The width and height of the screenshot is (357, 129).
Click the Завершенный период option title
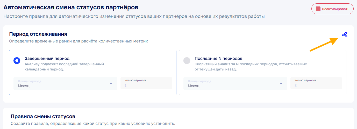pyautogui.click(x=47, y=58)
